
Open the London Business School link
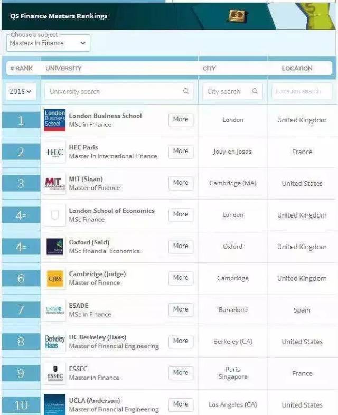pyautogui.click(x=105, y=116)
